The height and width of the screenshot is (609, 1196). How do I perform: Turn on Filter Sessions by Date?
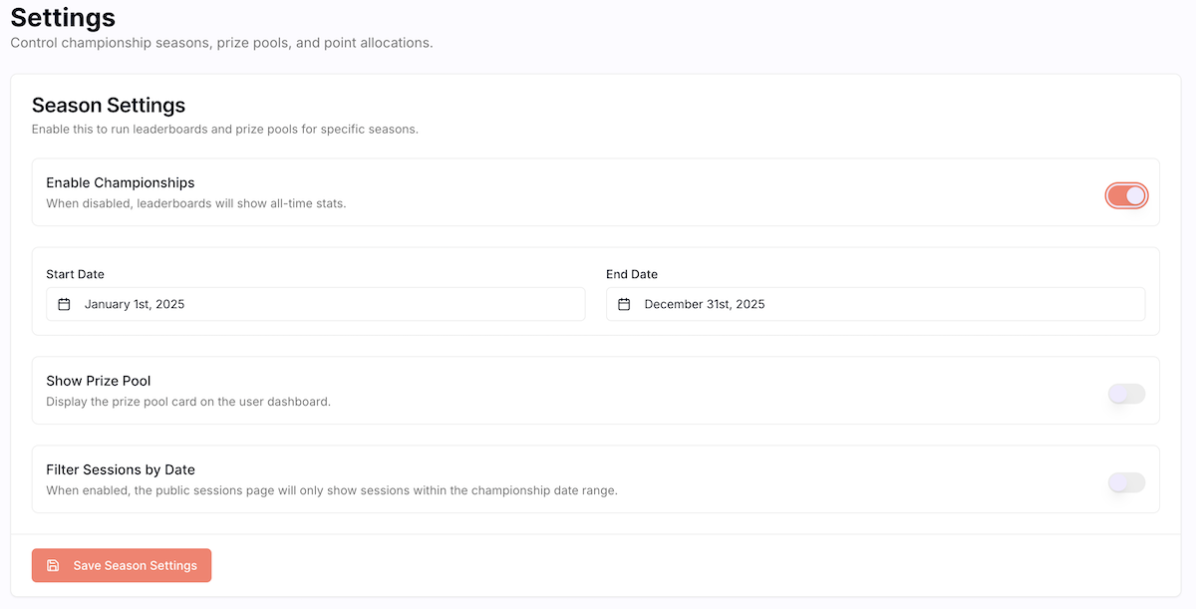(1126, 482)
